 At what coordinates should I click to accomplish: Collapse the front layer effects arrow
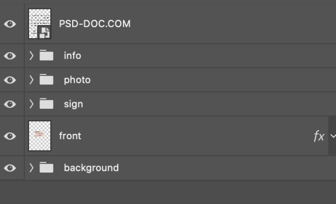[x=332, y=136]
